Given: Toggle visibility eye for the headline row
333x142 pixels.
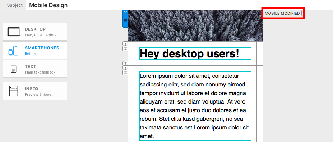Looking at the screenshot, I should [125, 48].
